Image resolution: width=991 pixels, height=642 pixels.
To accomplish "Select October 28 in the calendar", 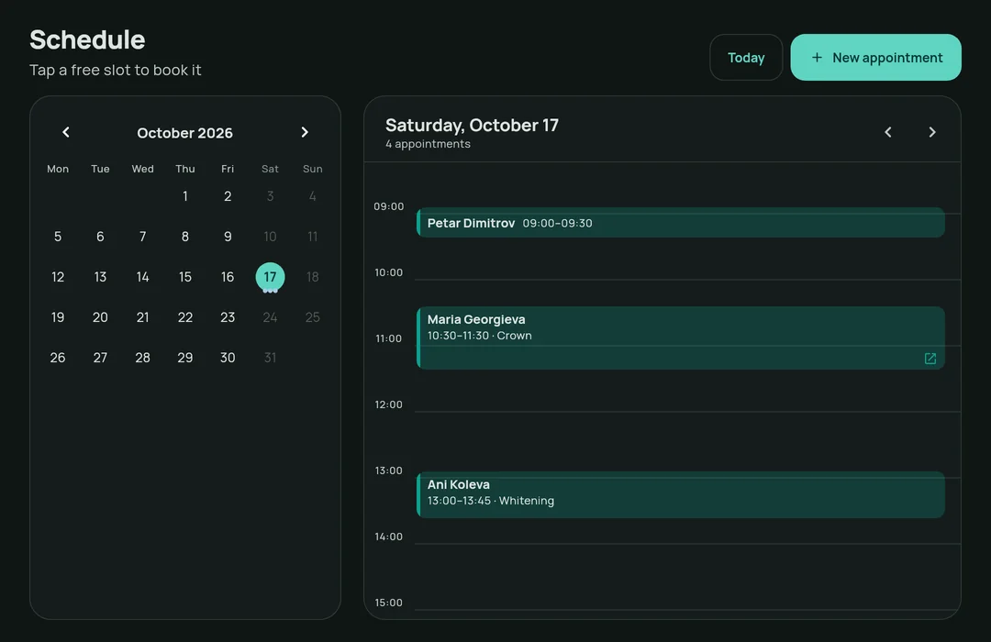I will (143, 358).
